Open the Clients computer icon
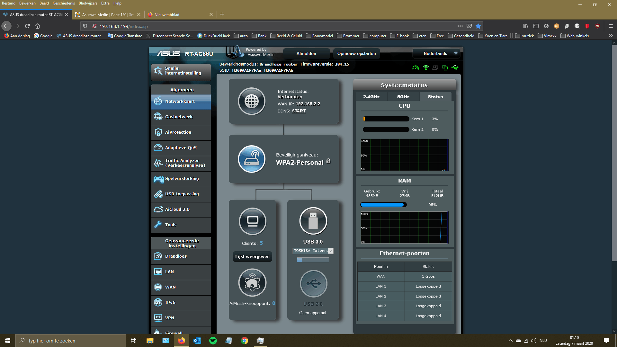The height and width of the screenshot is (347, 617). [252, 221]
